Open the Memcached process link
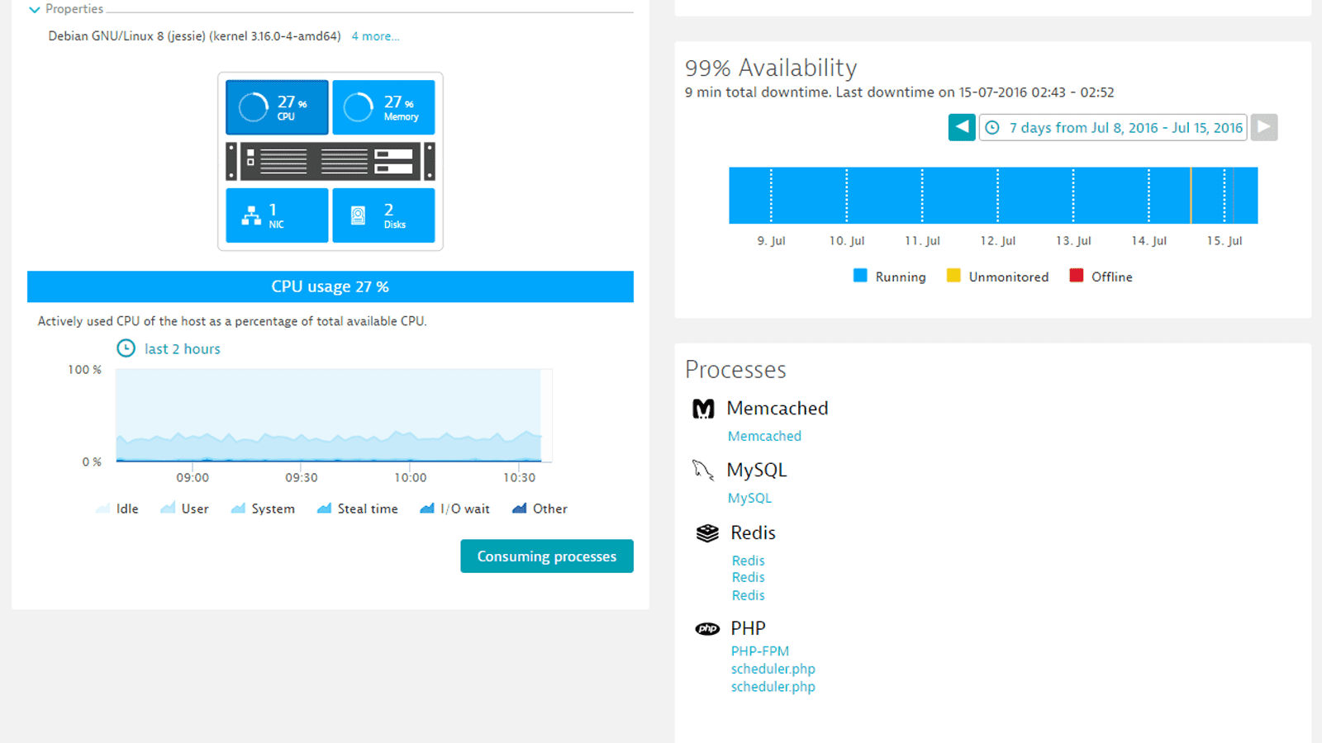The width and height of the screenshot is (1322, 743). click(764, 436)
